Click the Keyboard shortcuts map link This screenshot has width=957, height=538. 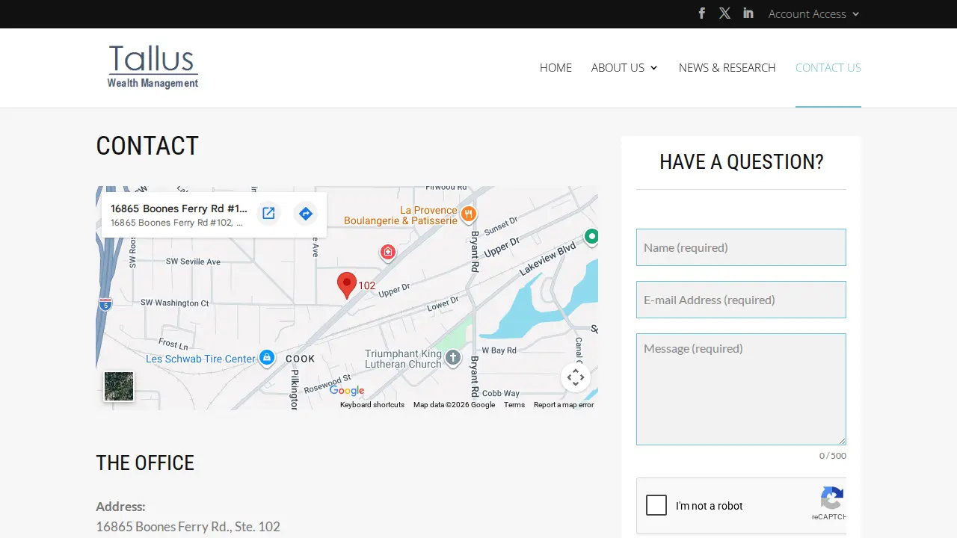tap(372, 405)
